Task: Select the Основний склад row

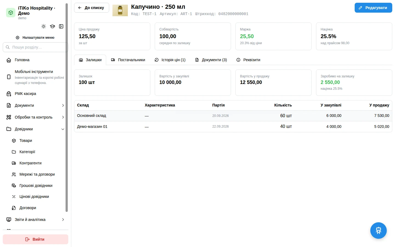Action: pos(233,116)
